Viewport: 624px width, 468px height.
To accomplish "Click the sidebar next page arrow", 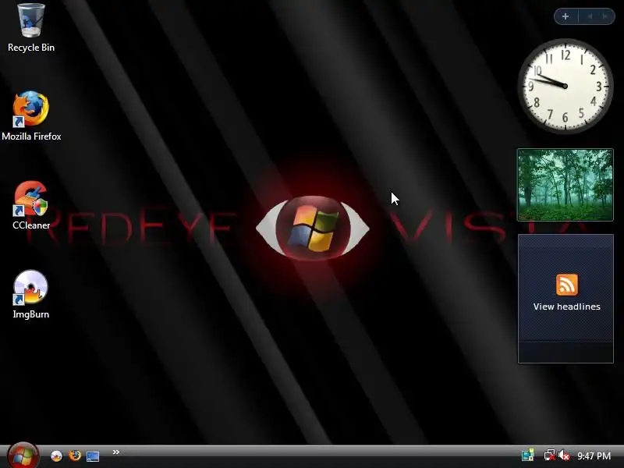I will pyautogui.click(x=605, y=16).
